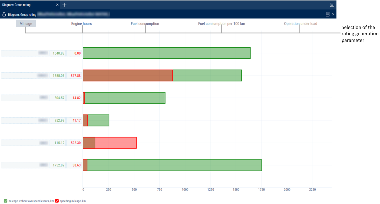Select the Mileage rating parameter
Screen dimensions: 380x204
tap(26, 24)
